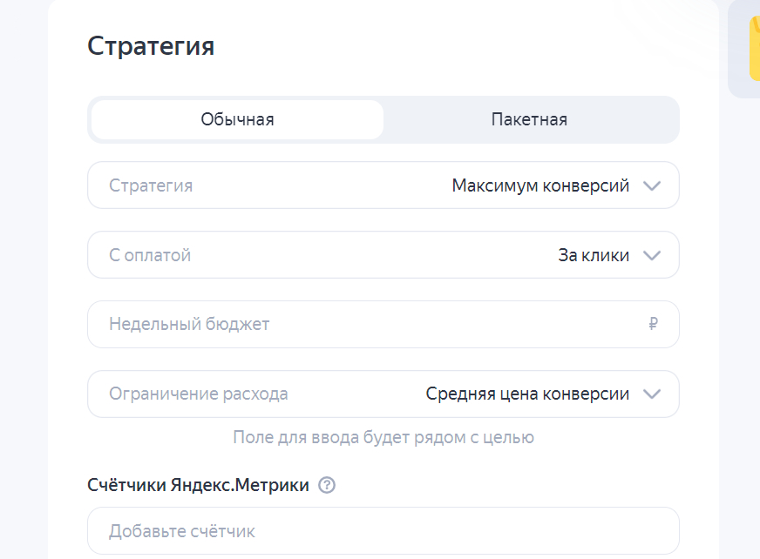The width and height of the screenshot is (760, 559).
Task: Open the Средняя цена конверсии limit selector
Action: coord(527,394)
